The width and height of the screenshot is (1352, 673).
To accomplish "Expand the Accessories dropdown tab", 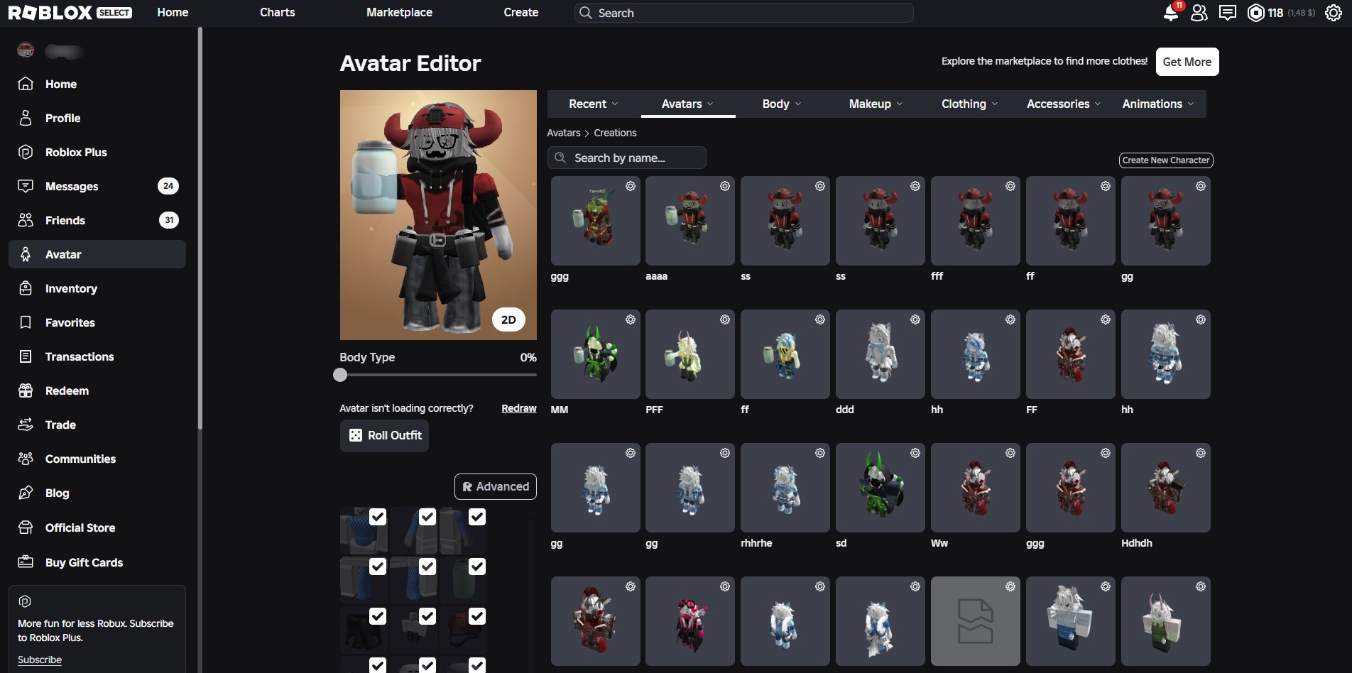I will [x=1064, y=104].
